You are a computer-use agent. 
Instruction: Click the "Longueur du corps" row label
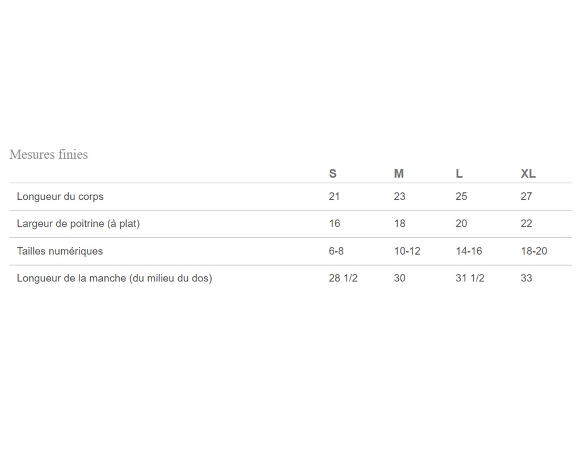coord(60,197)
